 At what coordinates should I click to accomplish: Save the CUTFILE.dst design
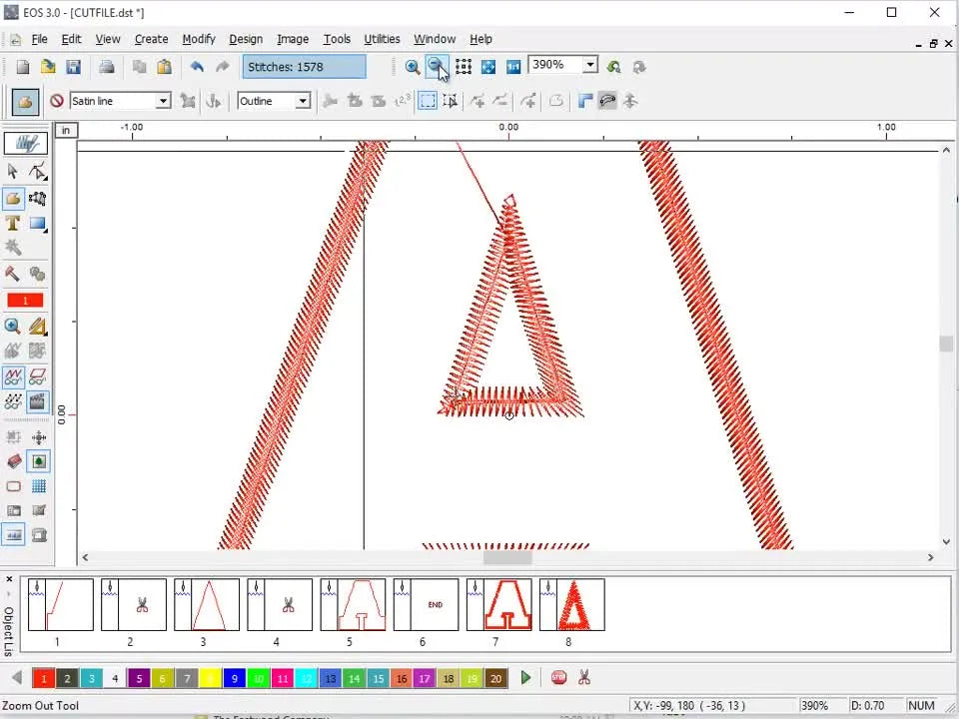[x=73, y=66]
